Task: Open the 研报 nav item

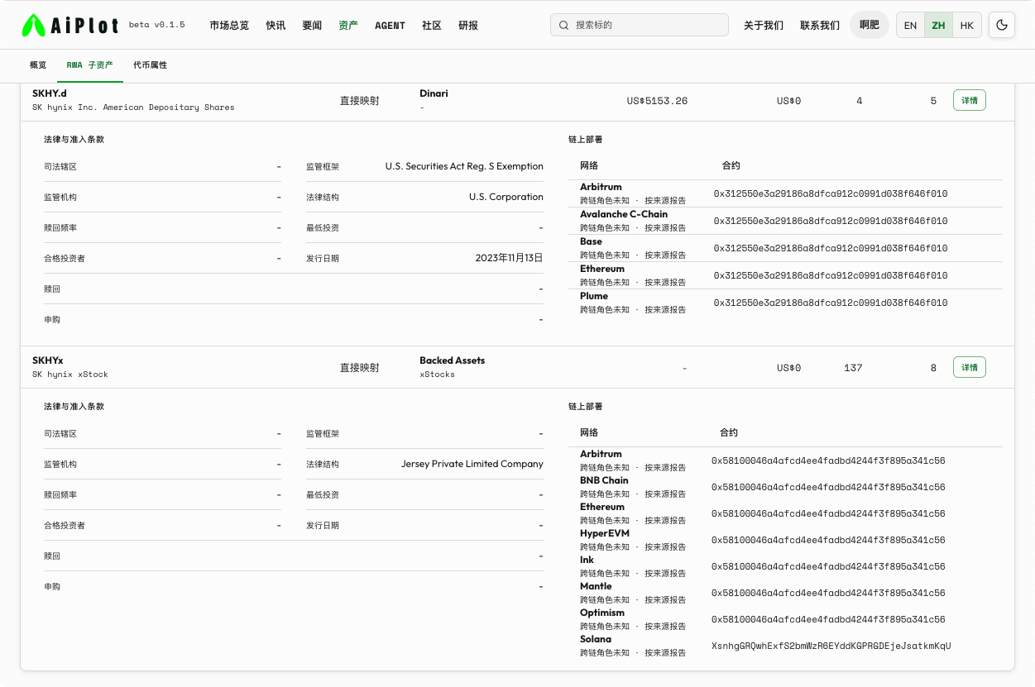Action: [468, 25]
